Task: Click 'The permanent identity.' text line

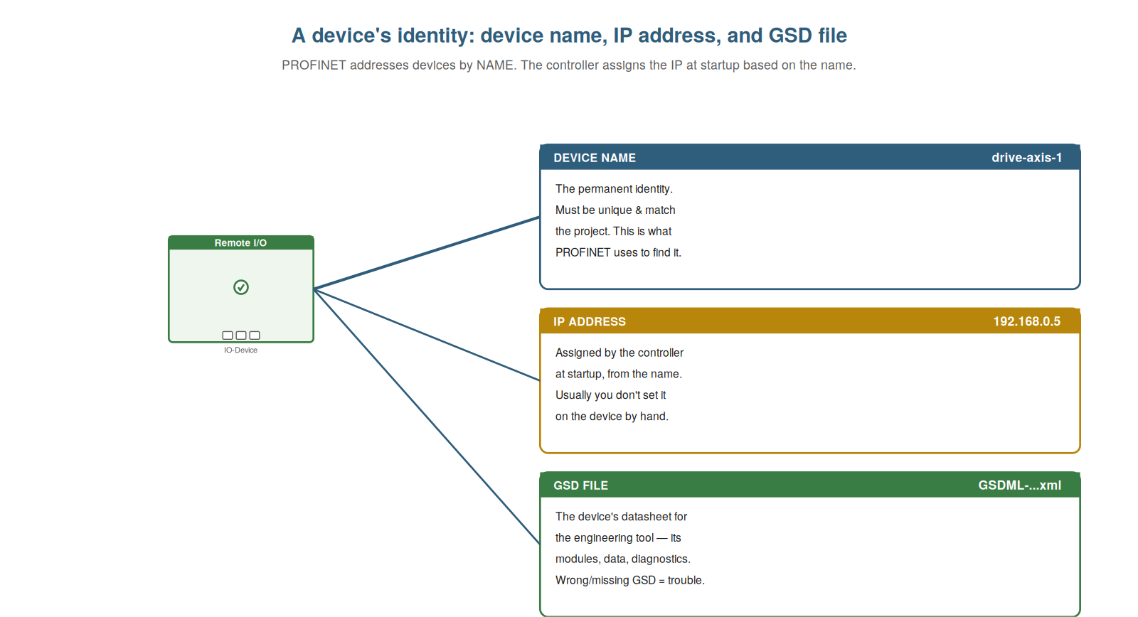Action: tap(614, 189)
